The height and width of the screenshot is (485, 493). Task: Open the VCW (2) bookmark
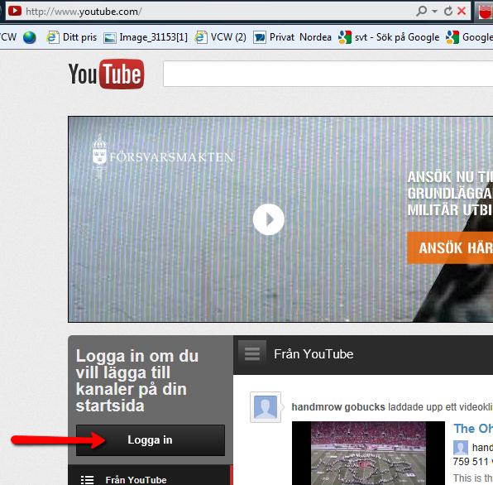[x=220, y=37]
